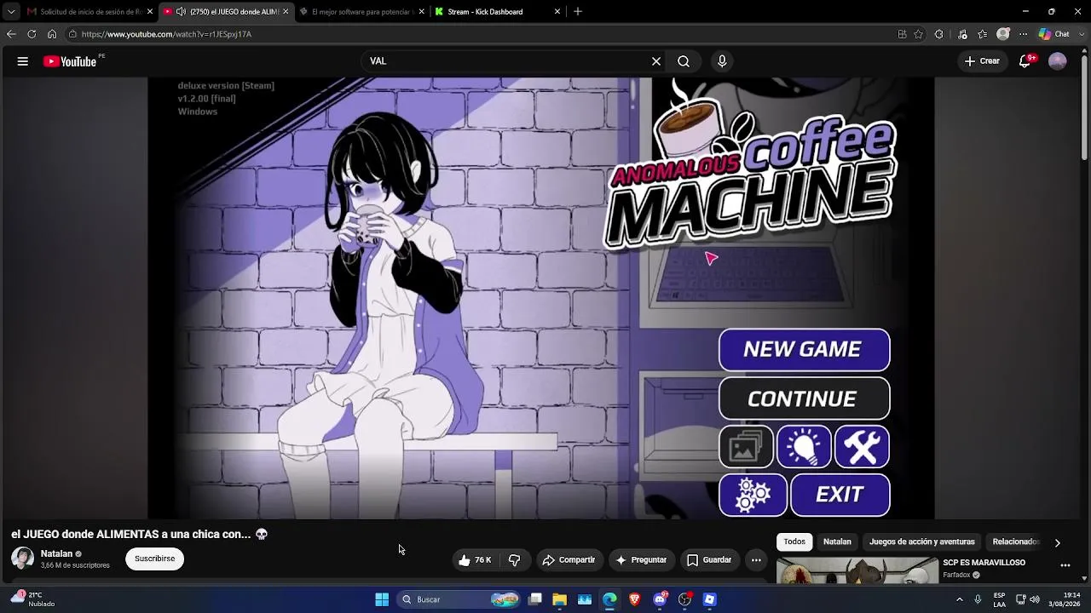Select the lightbulb hints icon in game menu
This screenshot has height=613, width=1091.
pos(804,447)
